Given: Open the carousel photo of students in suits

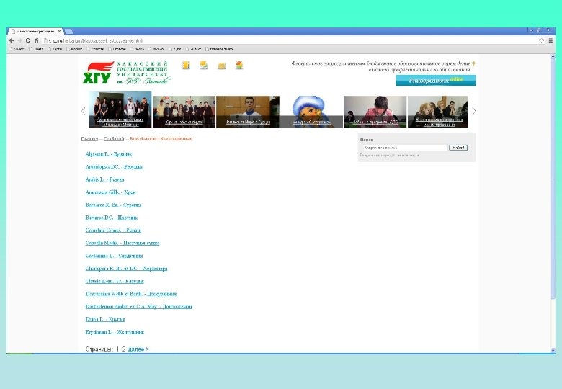Looking at the screenshot, I should [x=184, y=112].
